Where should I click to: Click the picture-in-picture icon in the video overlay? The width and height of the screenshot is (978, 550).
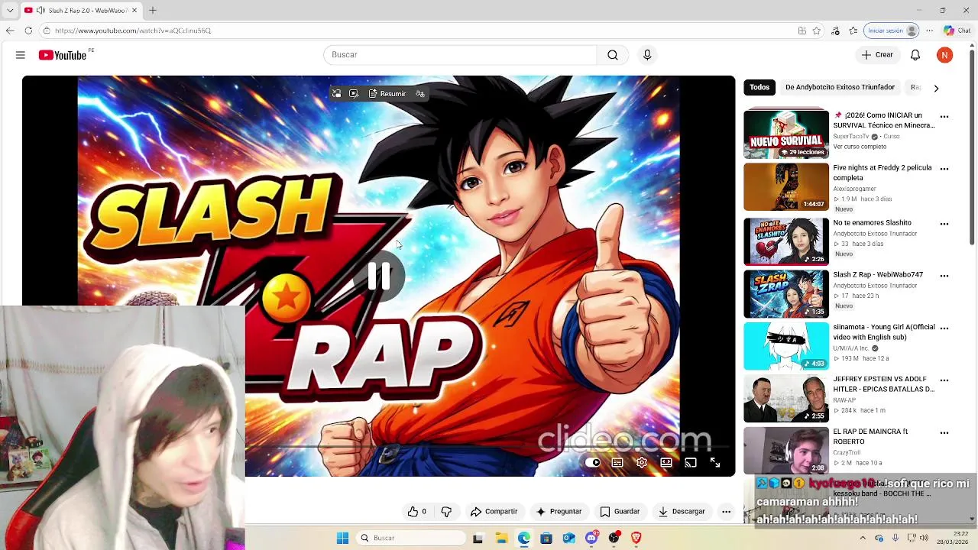coord(336,94)
